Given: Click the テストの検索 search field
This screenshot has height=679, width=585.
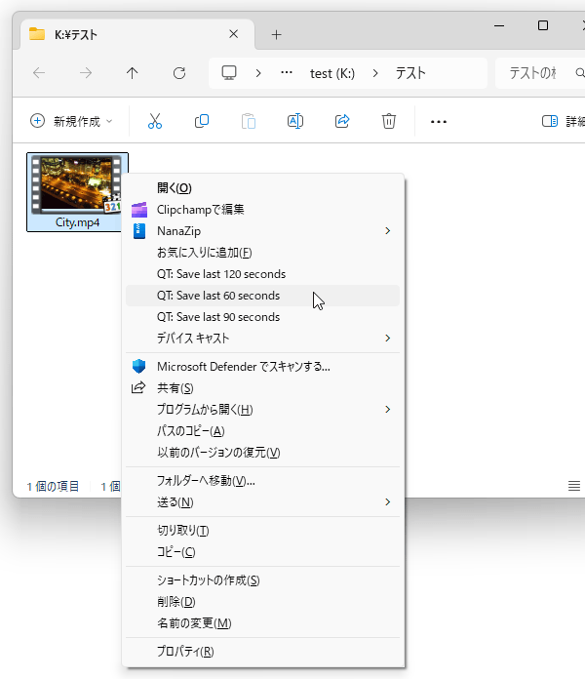Looking at the screenshot, I should pos(540,73).
